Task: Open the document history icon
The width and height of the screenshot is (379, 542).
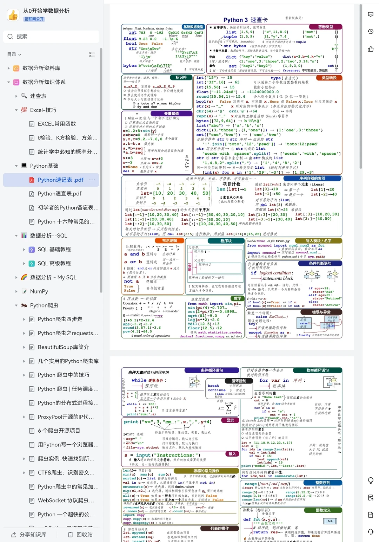Action: pyautogui.click(x=371, y=31)
